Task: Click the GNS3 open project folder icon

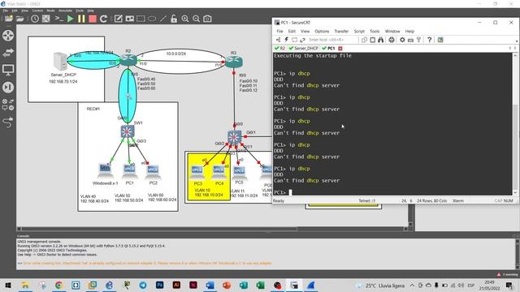Action: click(20, 19)
